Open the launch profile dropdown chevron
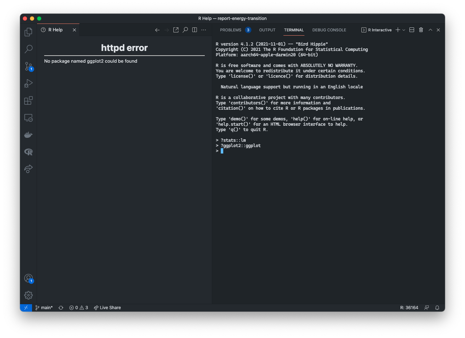 403,30
